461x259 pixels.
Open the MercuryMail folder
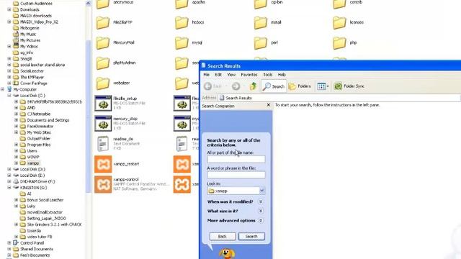(x=103, y=43)
